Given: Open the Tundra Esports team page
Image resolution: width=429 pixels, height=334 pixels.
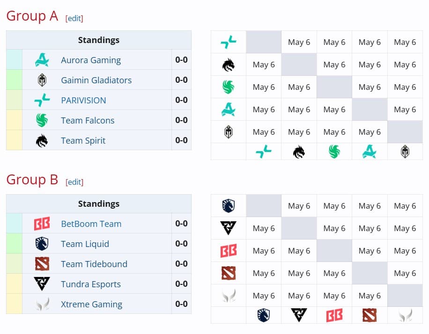Looking at the screenshot, I should point(90,284).
